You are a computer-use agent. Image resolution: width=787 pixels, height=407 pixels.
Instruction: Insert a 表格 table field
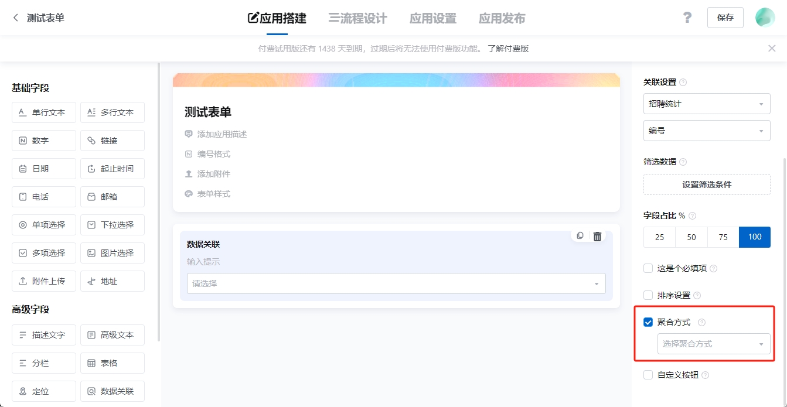pos(112,362)
